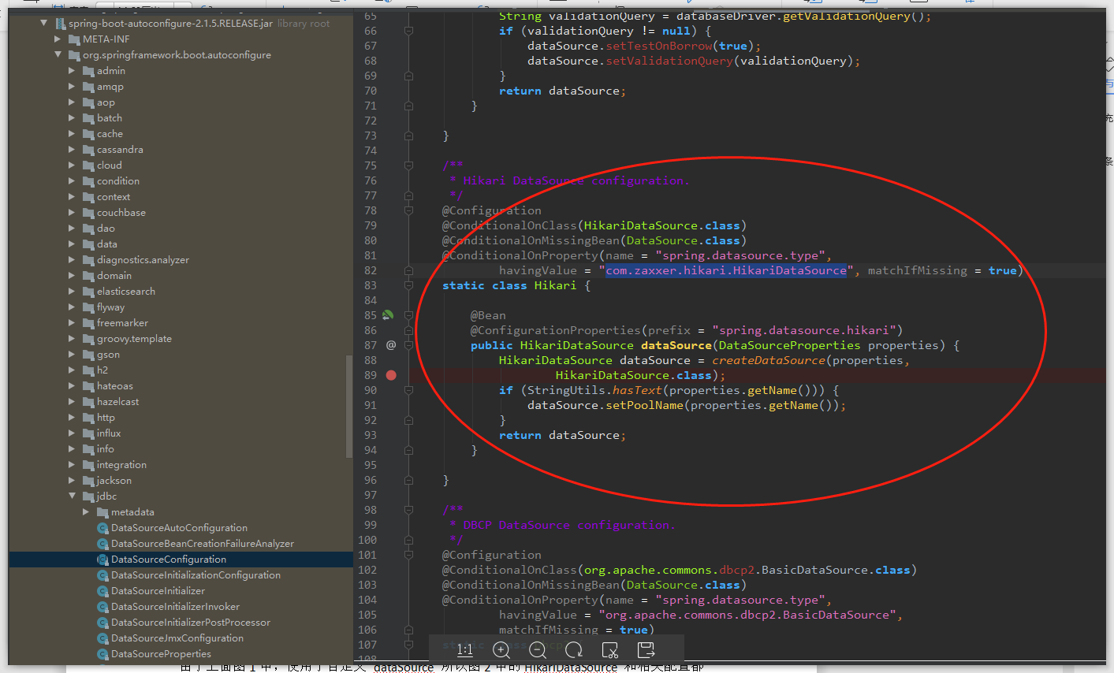The width and height of the screenshot is (1114, 673).
Task: Click @ConditionalOnMissingBean annotation on line 80
Action: coord(531,240)
